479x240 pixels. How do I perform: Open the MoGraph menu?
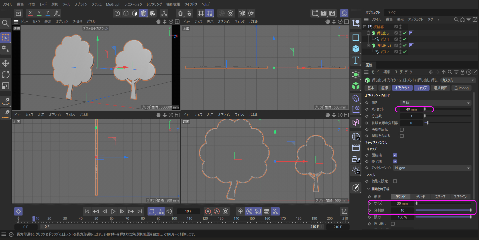pos(113,5)
